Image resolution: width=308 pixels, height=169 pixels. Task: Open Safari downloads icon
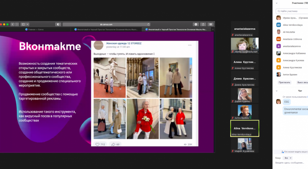[x=196, y=25]
